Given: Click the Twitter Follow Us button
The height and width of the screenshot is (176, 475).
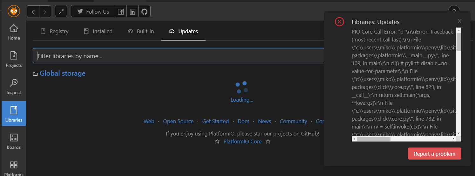Looking at the screenshot, I should [93, 11].
